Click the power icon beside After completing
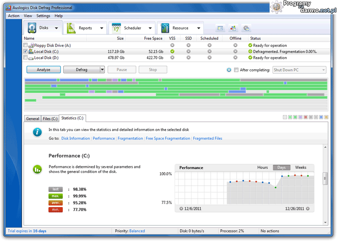This screenshot has height=241, width=337. click(229, 70)
